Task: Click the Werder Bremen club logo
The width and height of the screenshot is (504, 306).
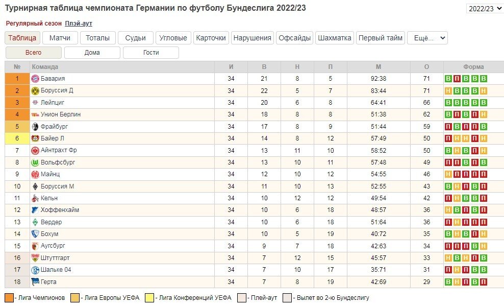Action: click(35, 222)
